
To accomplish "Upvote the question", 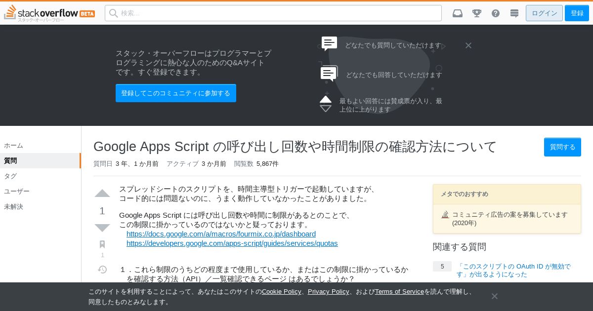I will [x=102, y=194].
